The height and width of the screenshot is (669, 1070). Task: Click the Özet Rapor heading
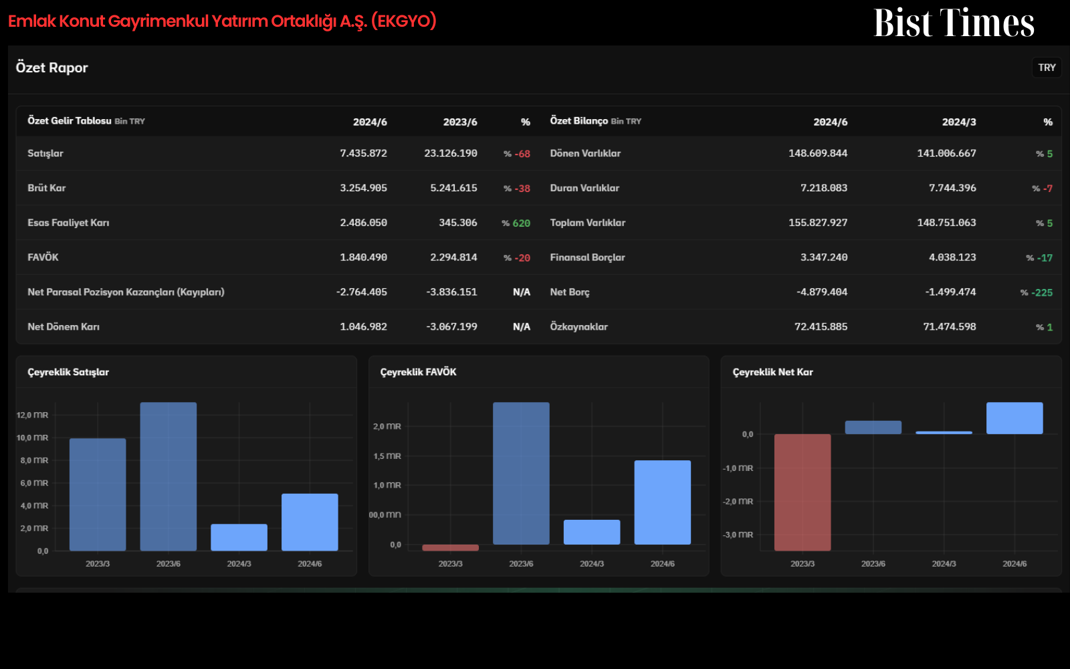[52, 68]
